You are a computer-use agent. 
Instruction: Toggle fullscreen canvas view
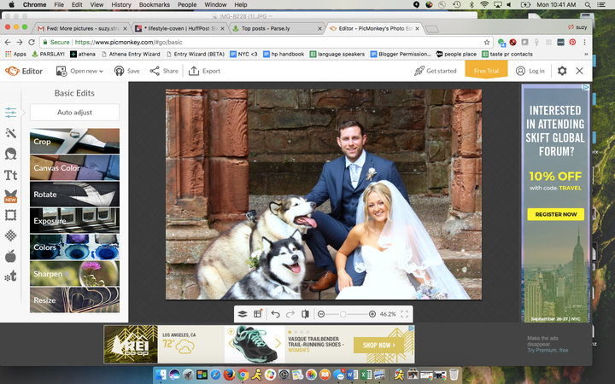(x=404, y=314)
